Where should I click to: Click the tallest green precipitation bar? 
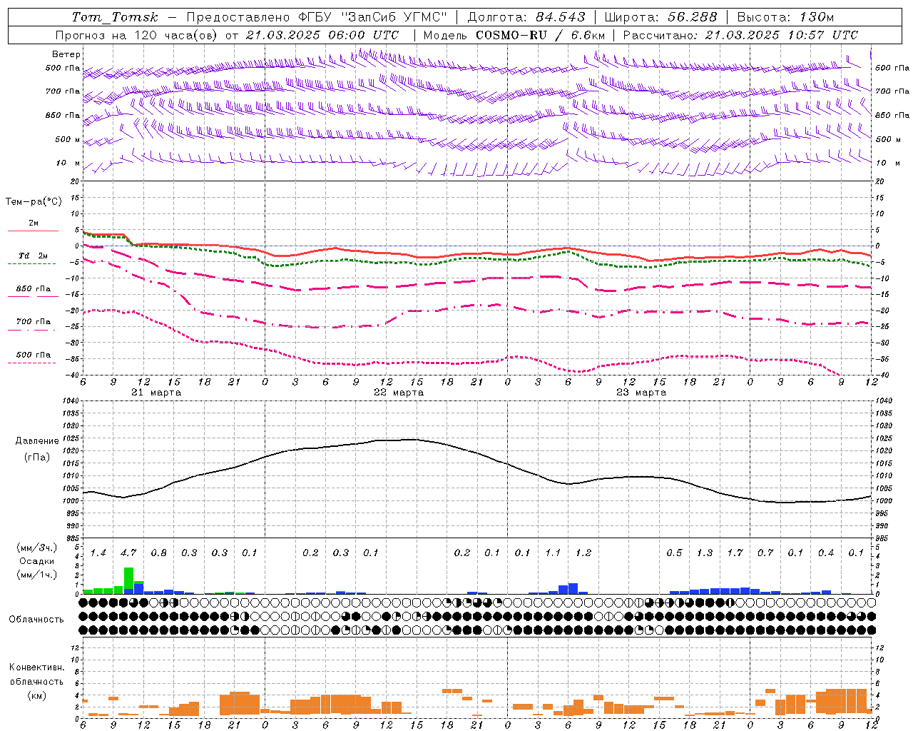point(128,580)
